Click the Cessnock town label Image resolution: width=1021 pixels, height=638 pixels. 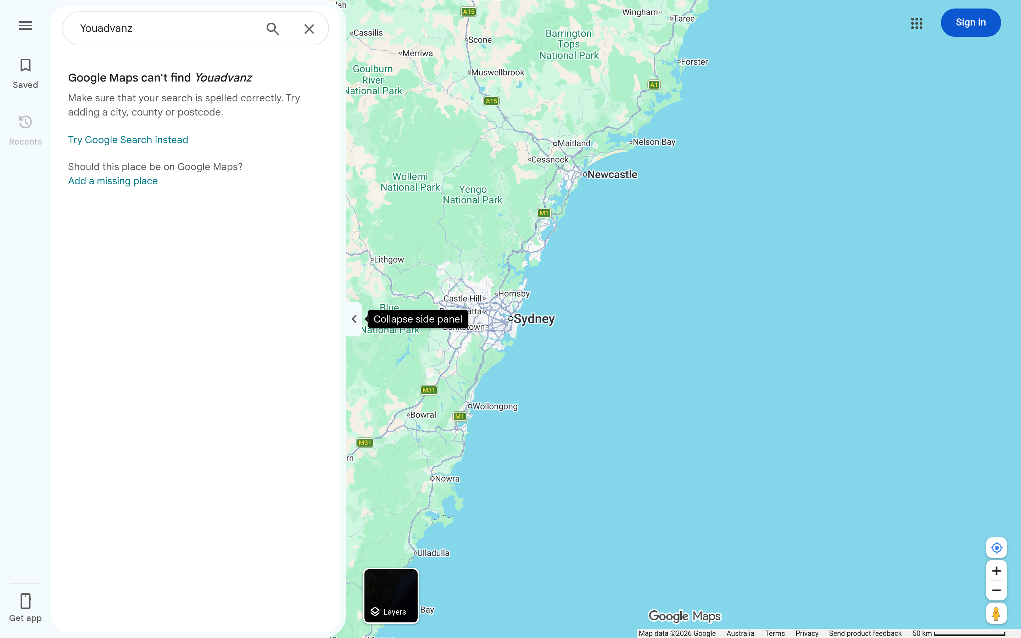pyautogui.click(x=550, y=160)
